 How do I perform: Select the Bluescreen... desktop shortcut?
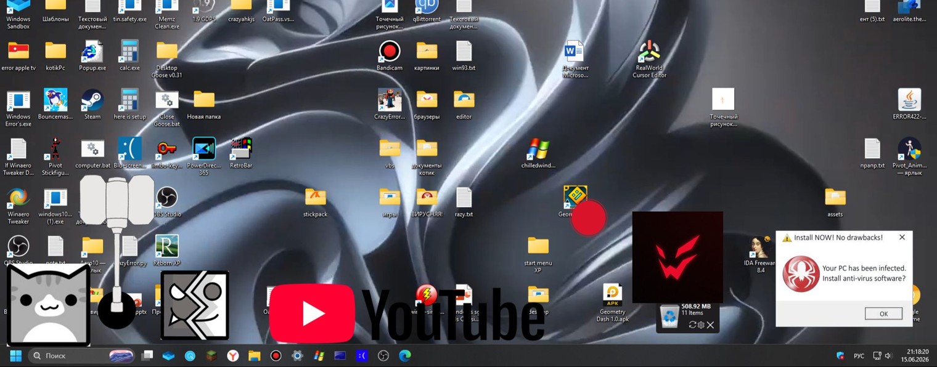pos(129,153)
